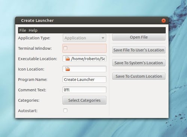Focus the Program Name text field
Image resolution: width=187 pixels, height=137 pixels.
click(85, 79)
